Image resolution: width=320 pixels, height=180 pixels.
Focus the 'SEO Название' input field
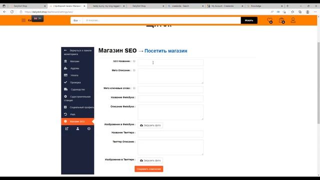click(170, 62)
